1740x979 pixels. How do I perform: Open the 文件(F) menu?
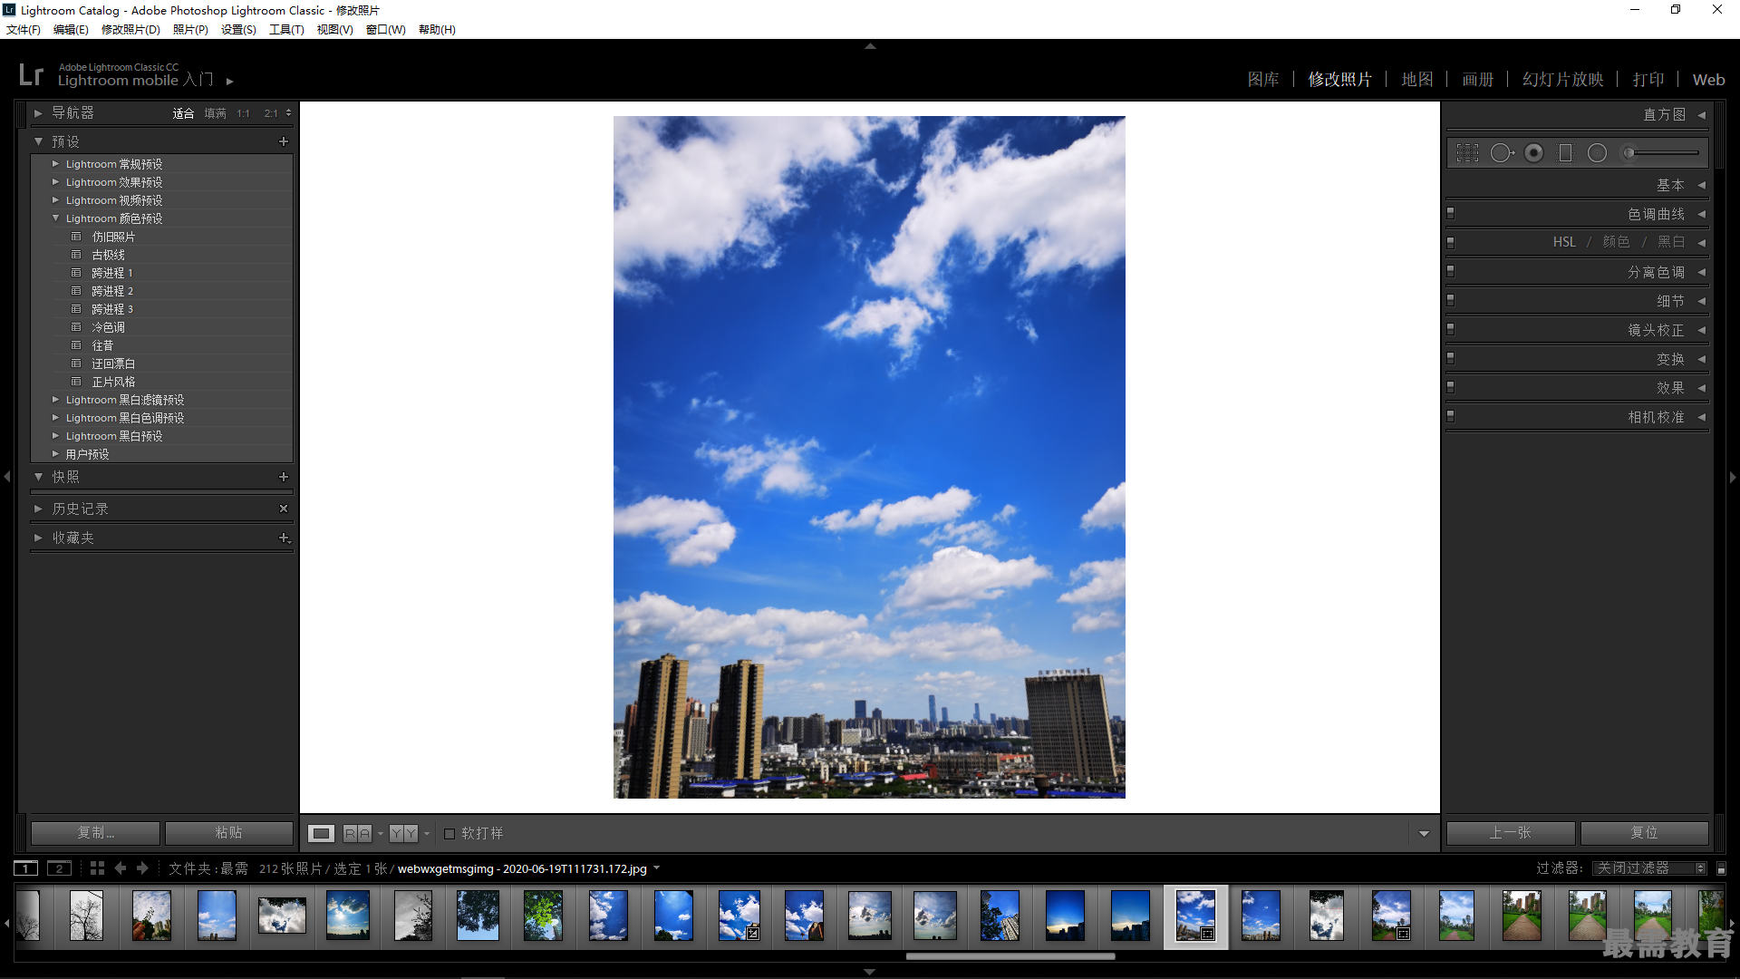coord(24,30)
